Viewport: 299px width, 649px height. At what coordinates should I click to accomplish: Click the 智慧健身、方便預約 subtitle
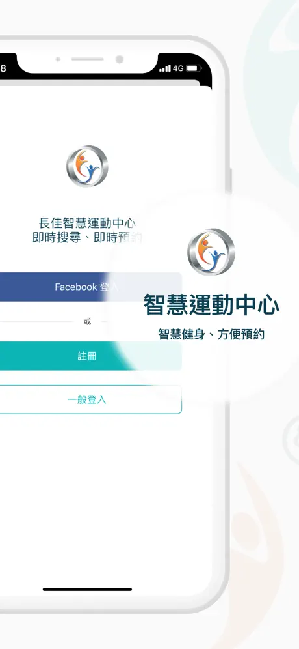click(211, 334)
